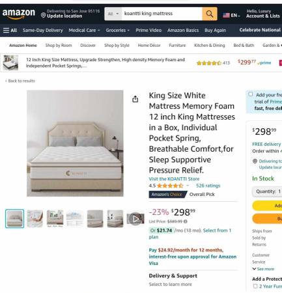Go Back to results

(x=20, y=81)
